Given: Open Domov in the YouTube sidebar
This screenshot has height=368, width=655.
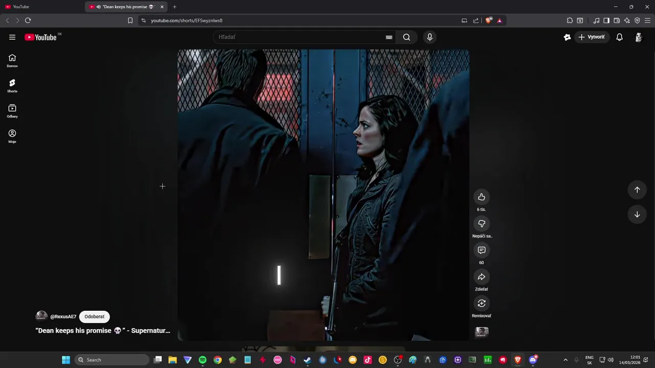Looking at the screenshot, I should pyautogui.click(x=12, y=61).
